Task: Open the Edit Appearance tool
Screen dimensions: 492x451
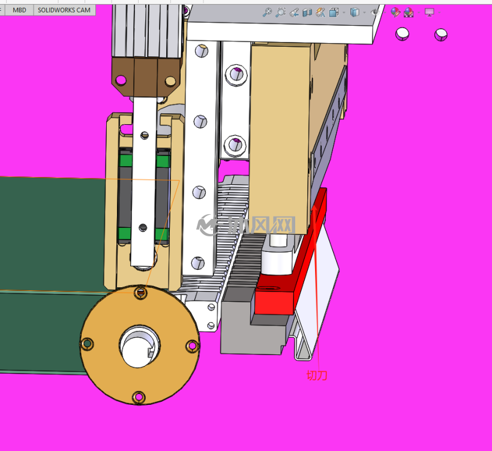Action: [x=395, y=13]
